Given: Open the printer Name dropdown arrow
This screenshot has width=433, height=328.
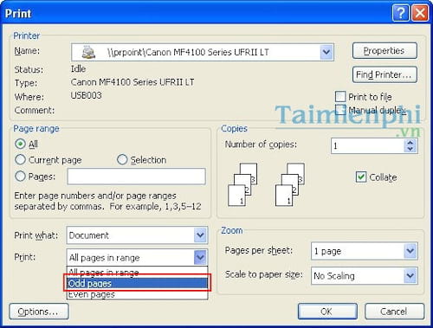Looking at the screenshot, I should tap(326, 52).
